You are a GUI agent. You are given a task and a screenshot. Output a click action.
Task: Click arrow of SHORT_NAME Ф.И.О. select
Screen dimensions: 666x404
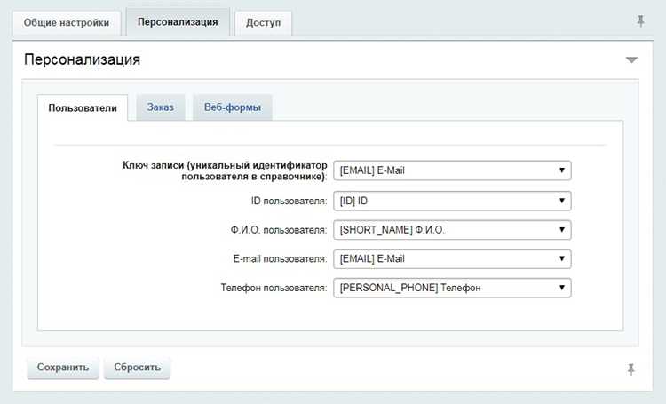[x=561, y=230]
